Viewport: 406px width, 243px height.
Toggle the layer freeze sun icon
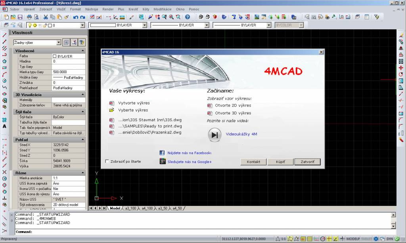[35, 25]
